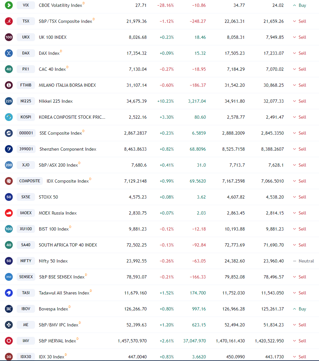Viewport: 319px width, 361px height.
Task: Open Shenzhen Component Index link
Action: coord(68,149)
